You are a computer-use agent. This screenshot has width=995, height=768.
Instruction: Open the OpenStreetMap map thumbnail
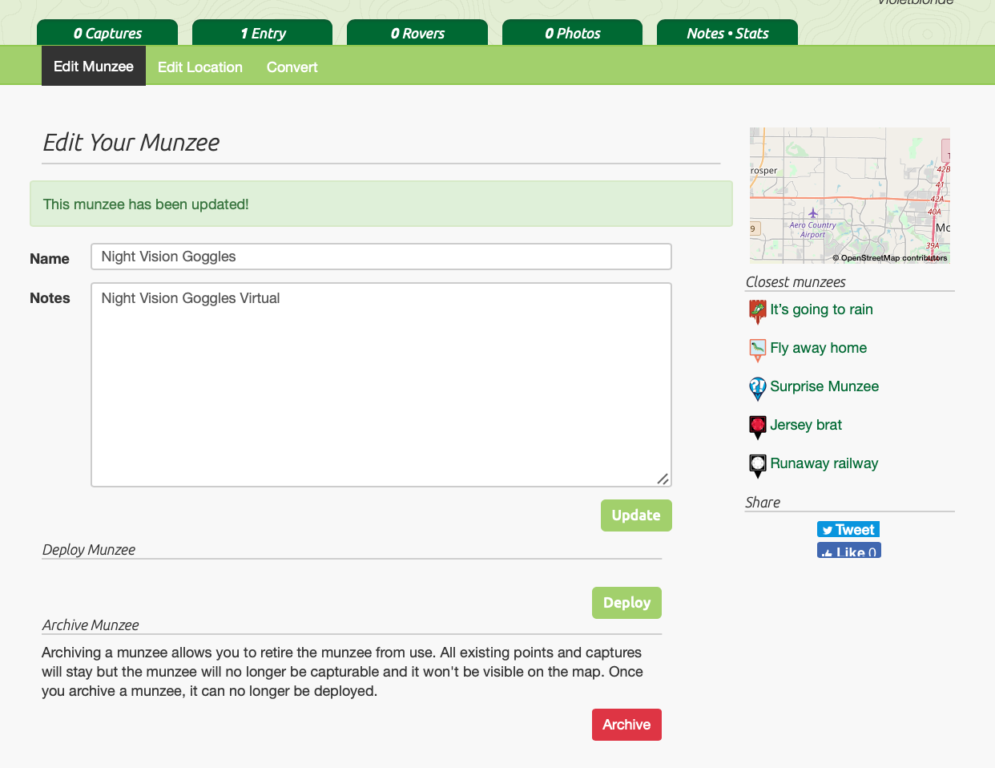(849, 196)
